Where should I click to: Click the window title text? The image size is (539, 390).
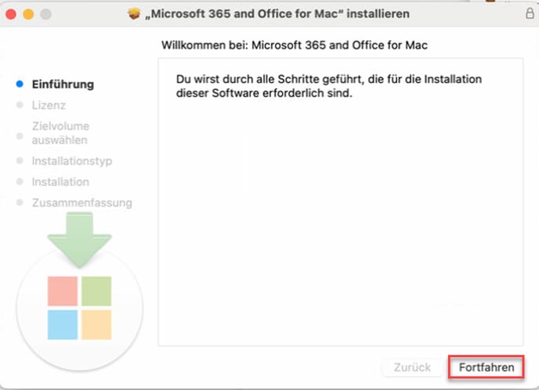point(277,14)
